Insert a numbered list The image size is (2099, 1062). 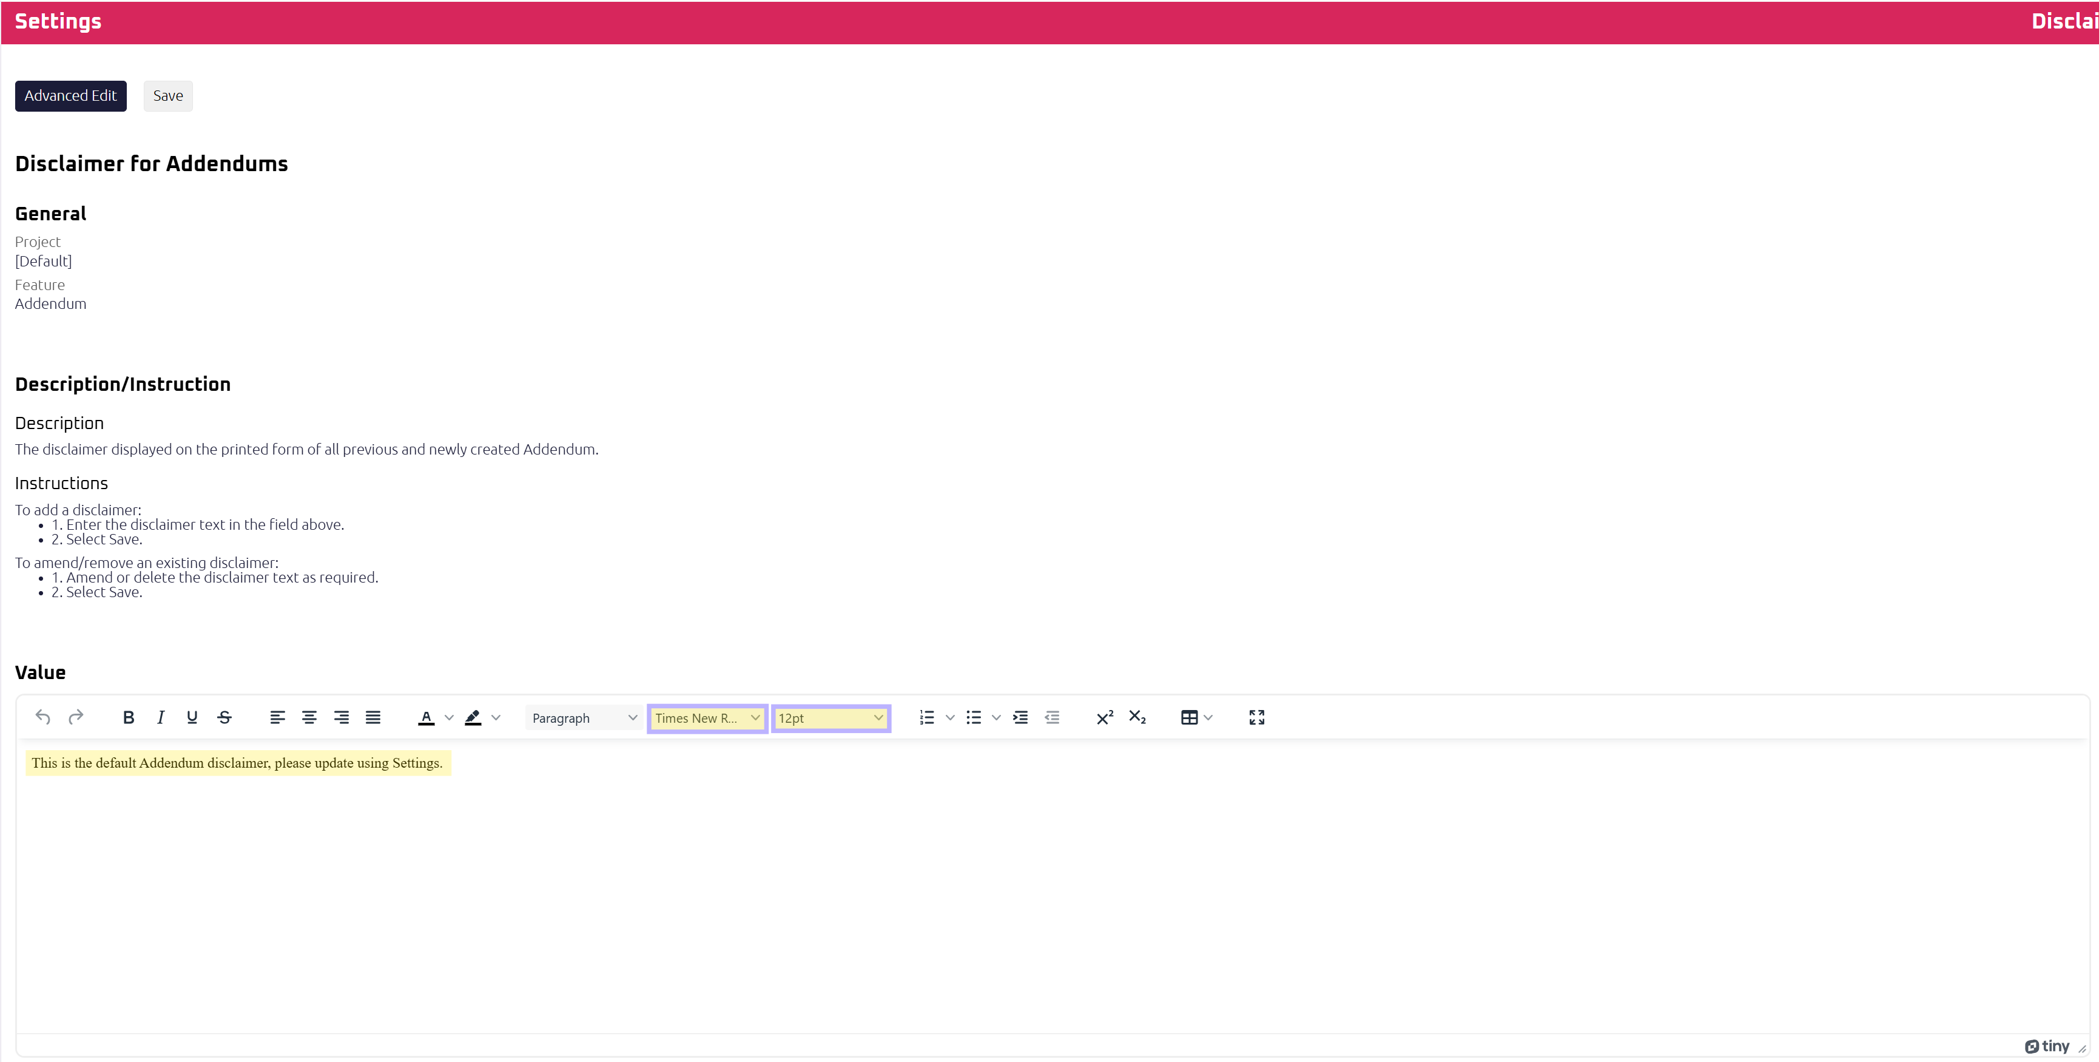pos(928,717)
